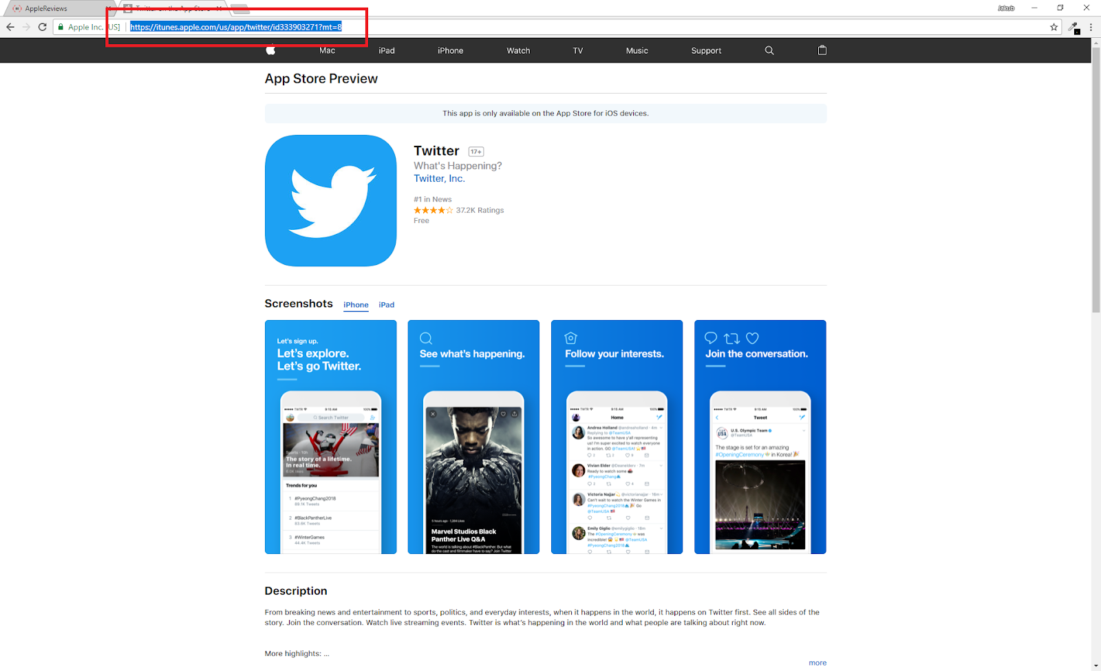Open iPhone in Apple navigation bar
1101x671 pixels.
click(451, 50)
